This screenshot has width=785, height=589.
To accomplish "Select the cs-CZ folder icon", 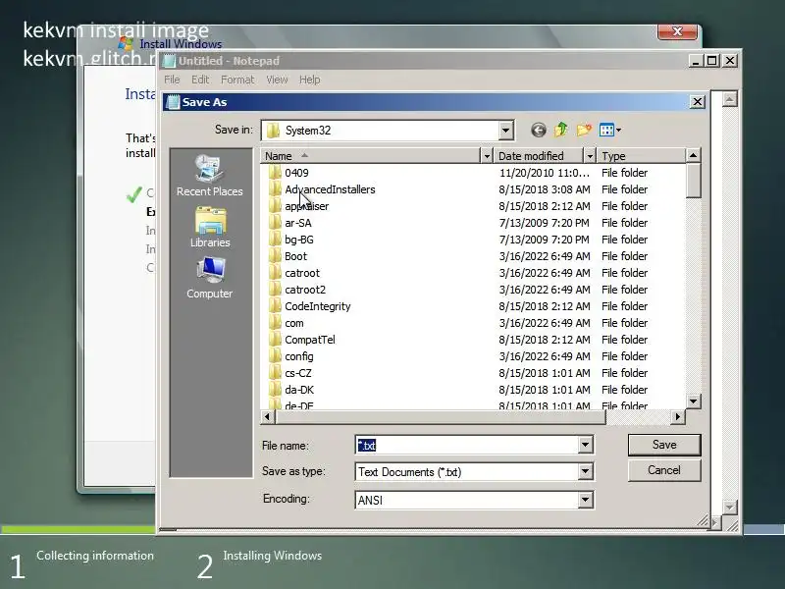I will tap(275, 373).
